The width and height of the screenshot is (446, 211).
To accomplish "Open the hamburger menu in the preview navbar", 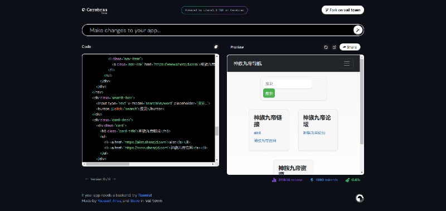I will 347,63.
